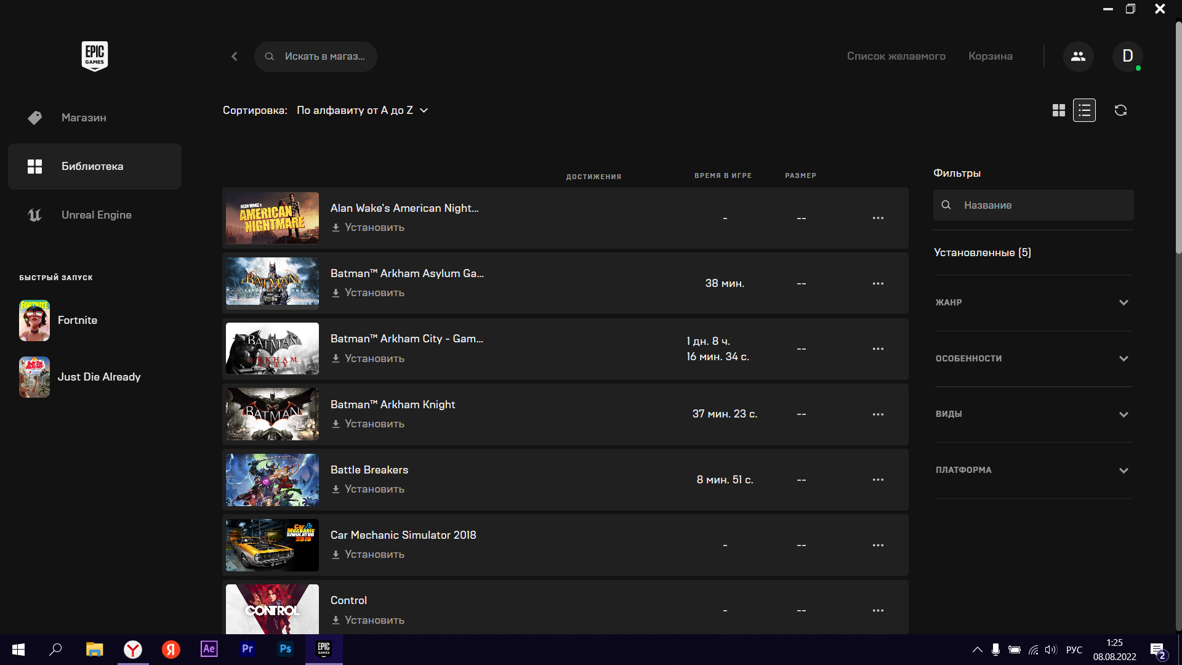Open the friends list icon
1182x665 pixels.
pyautogui.click(x=1078, y=56)
